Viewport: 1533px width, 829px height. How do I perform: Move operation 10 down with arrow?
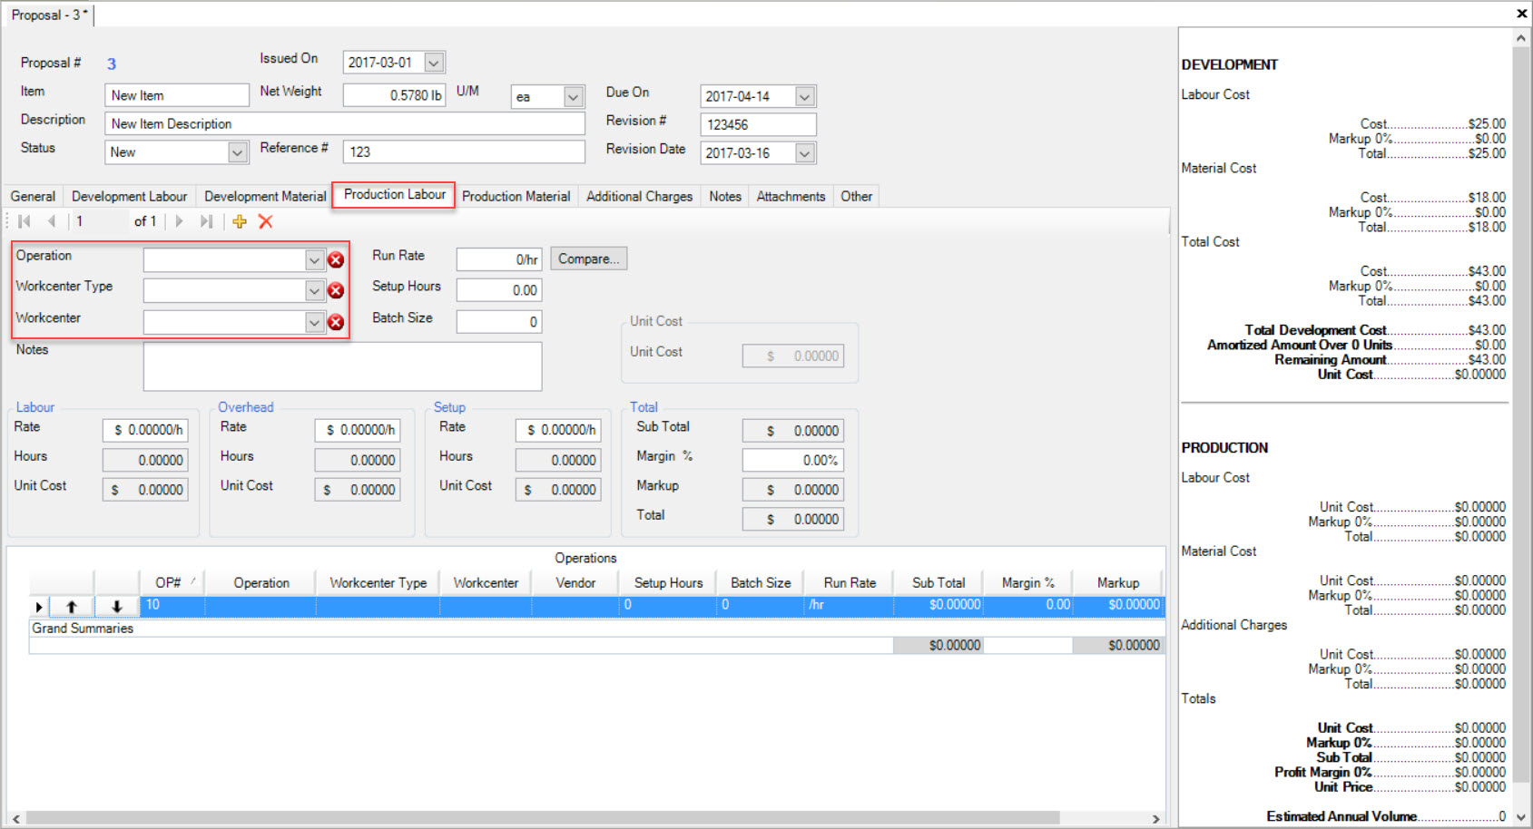(x=117, y=606)
